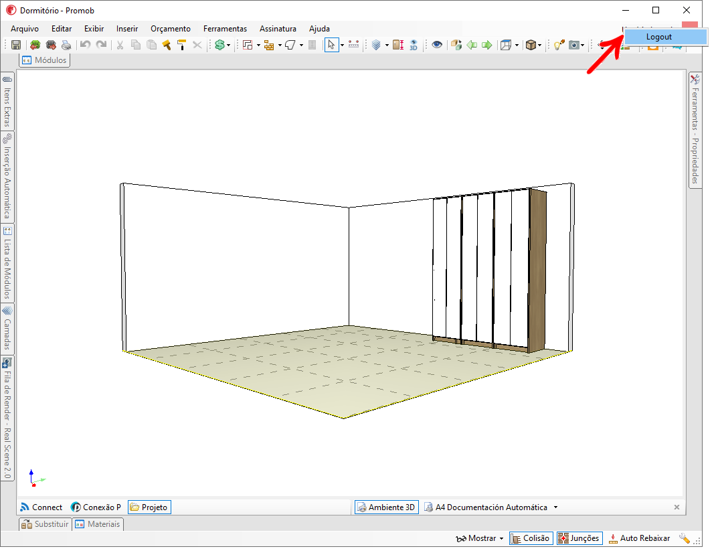Click the light gray print preview icon
The height and width of the screenshot is (559, 718).
[66, 45]
